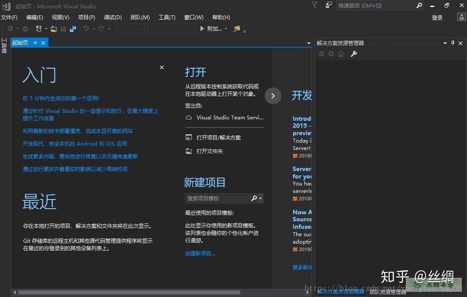Open the 调试 menu
This screenshot has width=467, height=297.
112,17
